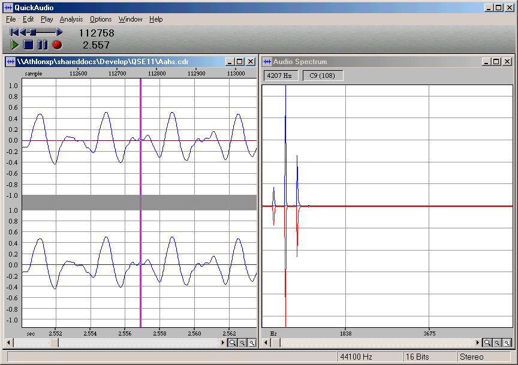Select the large zoom-in magnifier in the waveform window
Screen dimensions: 518x365
click(x=233, y=343)
